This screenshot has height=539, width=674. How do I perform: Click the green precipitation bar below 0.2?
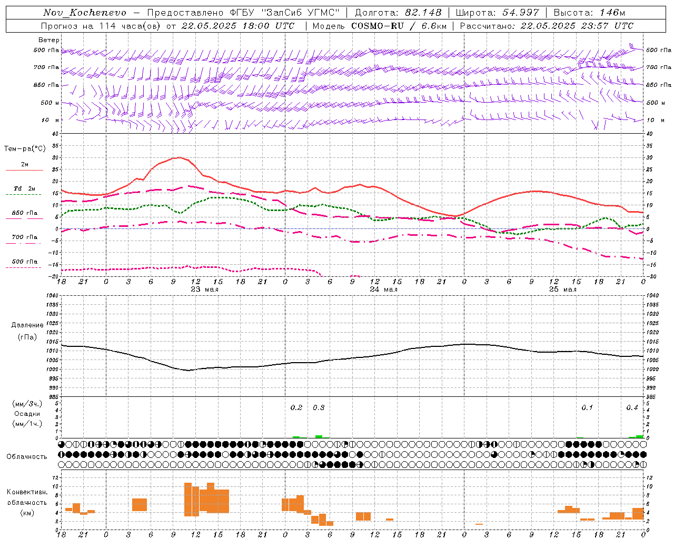pos(296,437)
